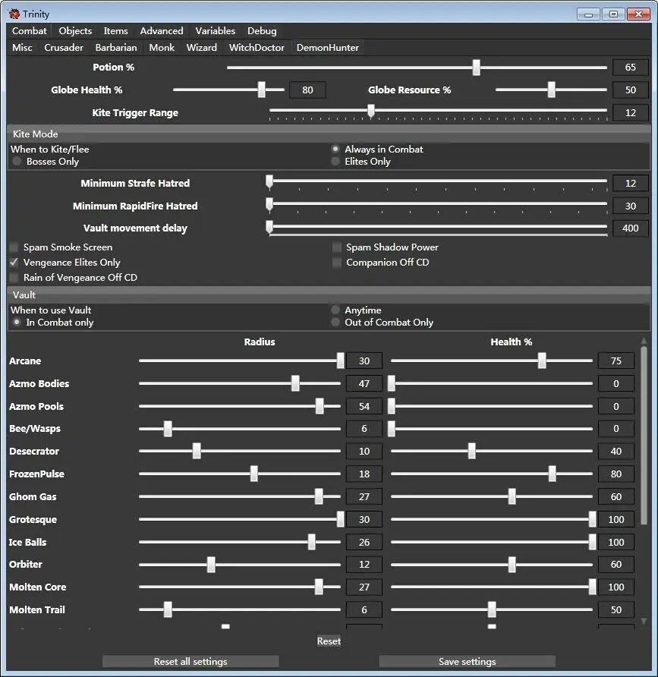Click the Grotesque avoidance label
This screenshot has width=658, height=677.
pos(33,519)
